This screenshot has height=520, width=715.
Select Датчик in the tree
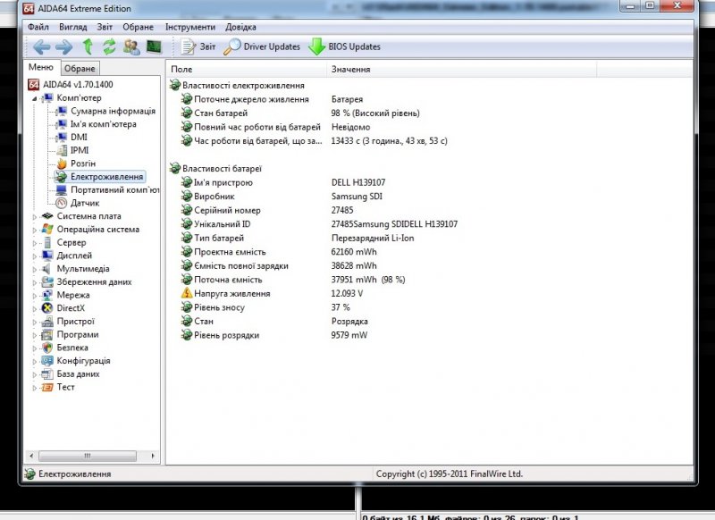pos(85,203)
